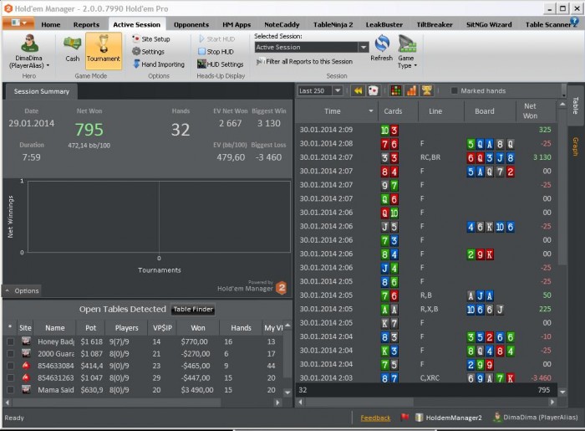Toggle Marked hands checkbox
Image resolution: width=585 pixels, height=431 pixels.
pyautogui.click(x=454, y=90)
